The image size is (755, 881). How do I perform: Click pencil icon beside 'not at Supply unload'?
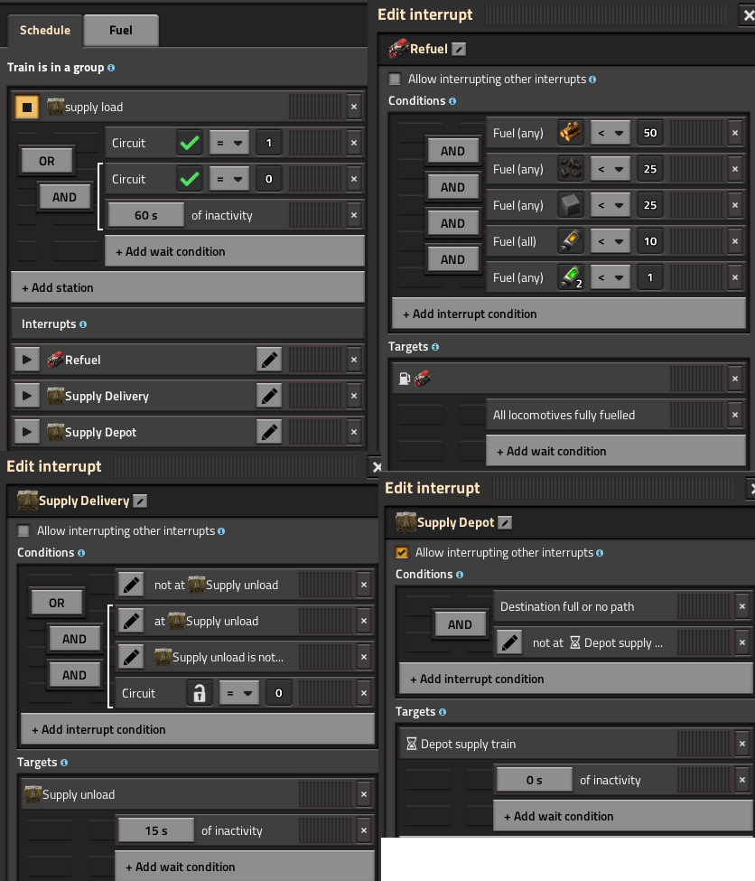point(132,585)
